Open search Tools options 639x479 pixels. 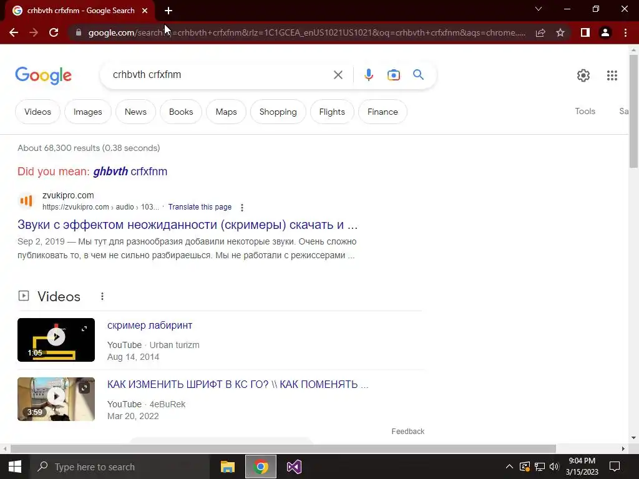(x=585, y=111)
